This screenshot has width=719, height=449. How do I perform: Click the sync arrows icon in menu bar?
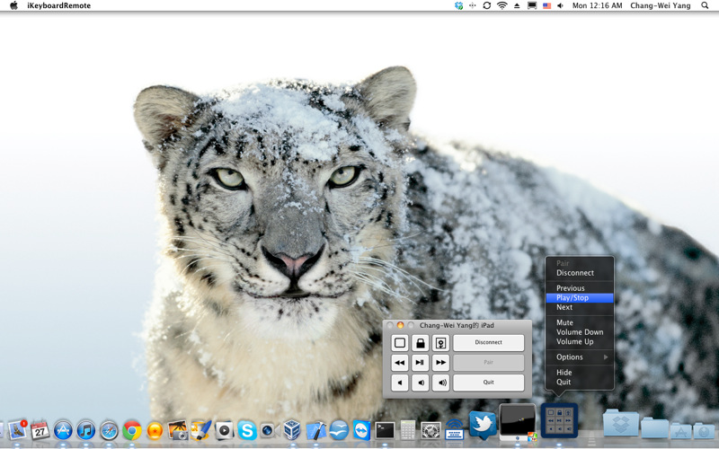click(x=486, y=5)
